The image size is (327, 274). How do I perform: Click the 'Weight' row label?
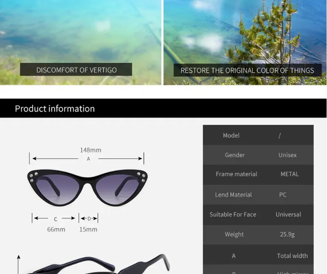coord(234,234)
